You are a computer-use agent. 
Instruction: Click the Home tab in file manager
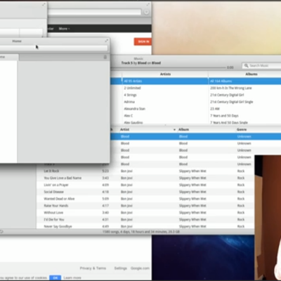pyautogui.click(x=8, y=57)
